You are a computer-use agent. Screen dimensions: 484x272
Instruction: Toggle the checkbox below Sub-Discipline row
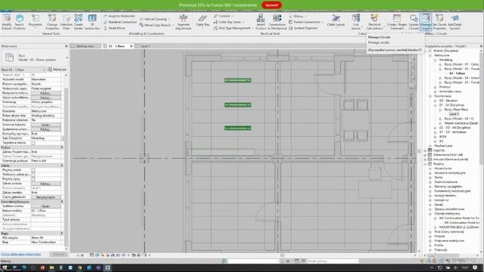click(33, 143)
